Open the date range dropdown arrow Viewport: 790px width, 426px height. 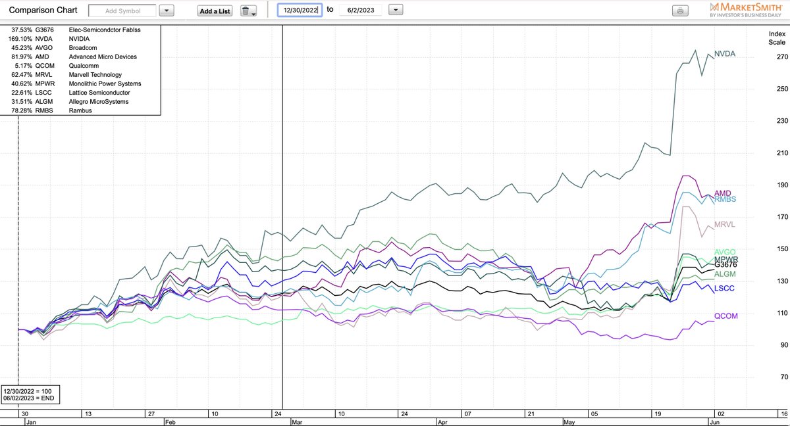click(x=396, y=10)
